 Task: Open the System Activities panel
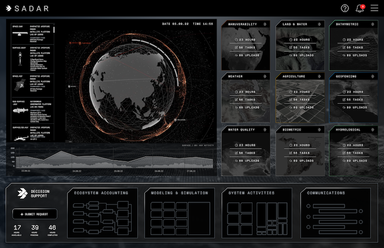click(x=257, y=213)
